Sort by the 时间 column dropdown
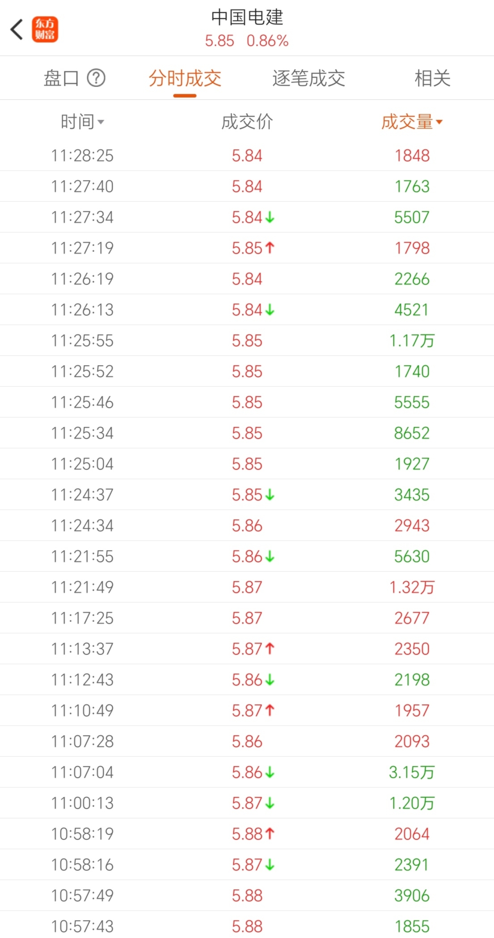Screen dimensions: 494x938 tap(82, 122)
